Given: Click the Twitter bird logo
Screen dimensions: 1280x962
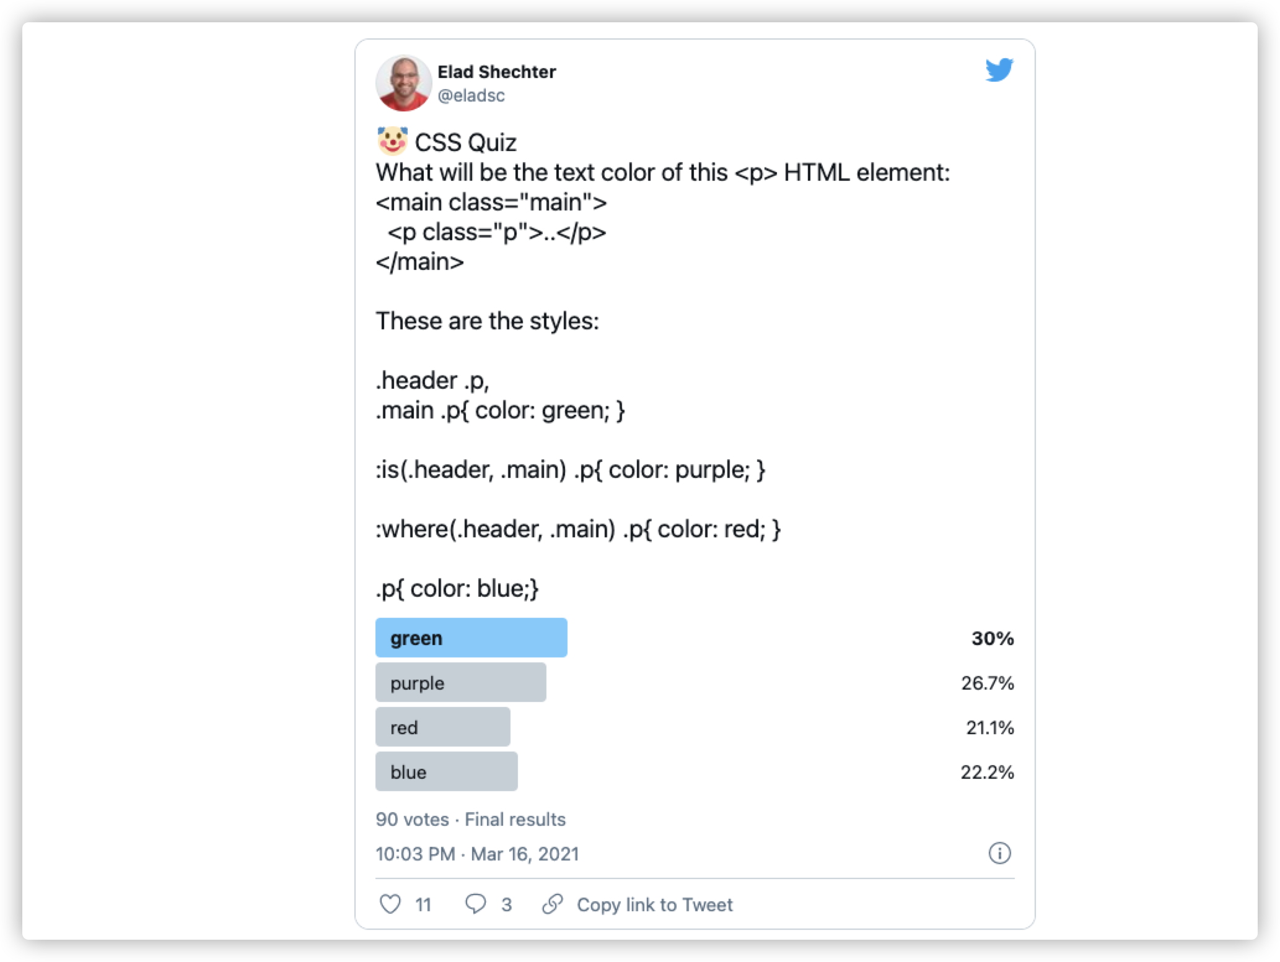Looking at the screenshot, I should [999, 70].
